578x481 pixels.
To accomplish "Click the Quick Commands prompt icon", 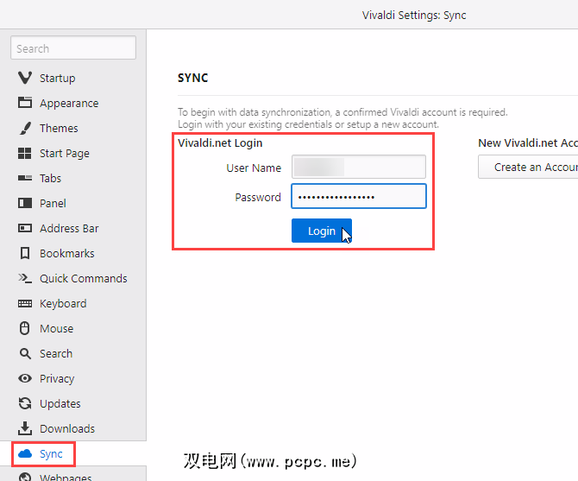I will tap(25, 278).
